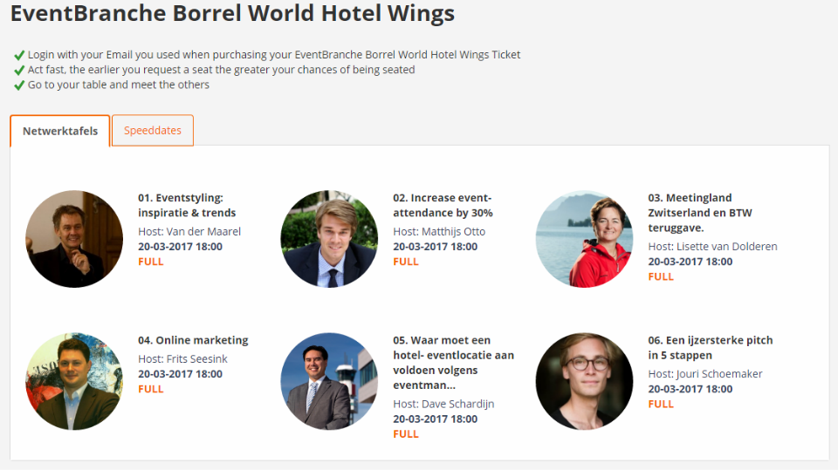Open Dave Schardijn's profile picture

pos(329,381)
